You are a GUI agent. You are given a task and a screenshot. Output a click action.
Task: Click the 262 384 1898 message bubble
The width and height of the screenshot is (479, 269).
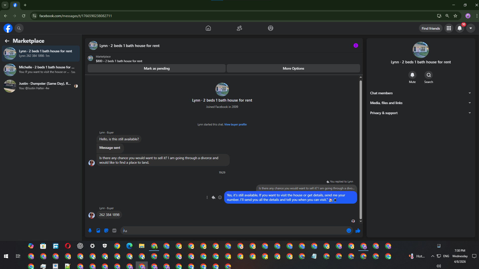(109, 215)
